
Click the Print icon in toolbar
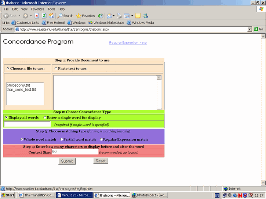(119, 16)
